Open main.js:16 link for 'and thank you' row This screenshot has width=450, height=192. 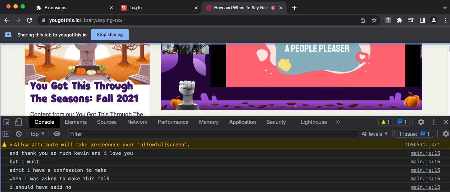[425, 153]
